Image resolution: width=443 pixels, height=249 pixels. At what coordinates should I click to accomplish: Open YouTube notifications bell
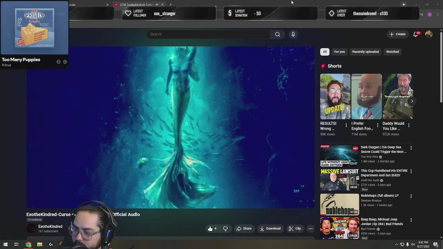pyautogui.click(x=416, y=34)
